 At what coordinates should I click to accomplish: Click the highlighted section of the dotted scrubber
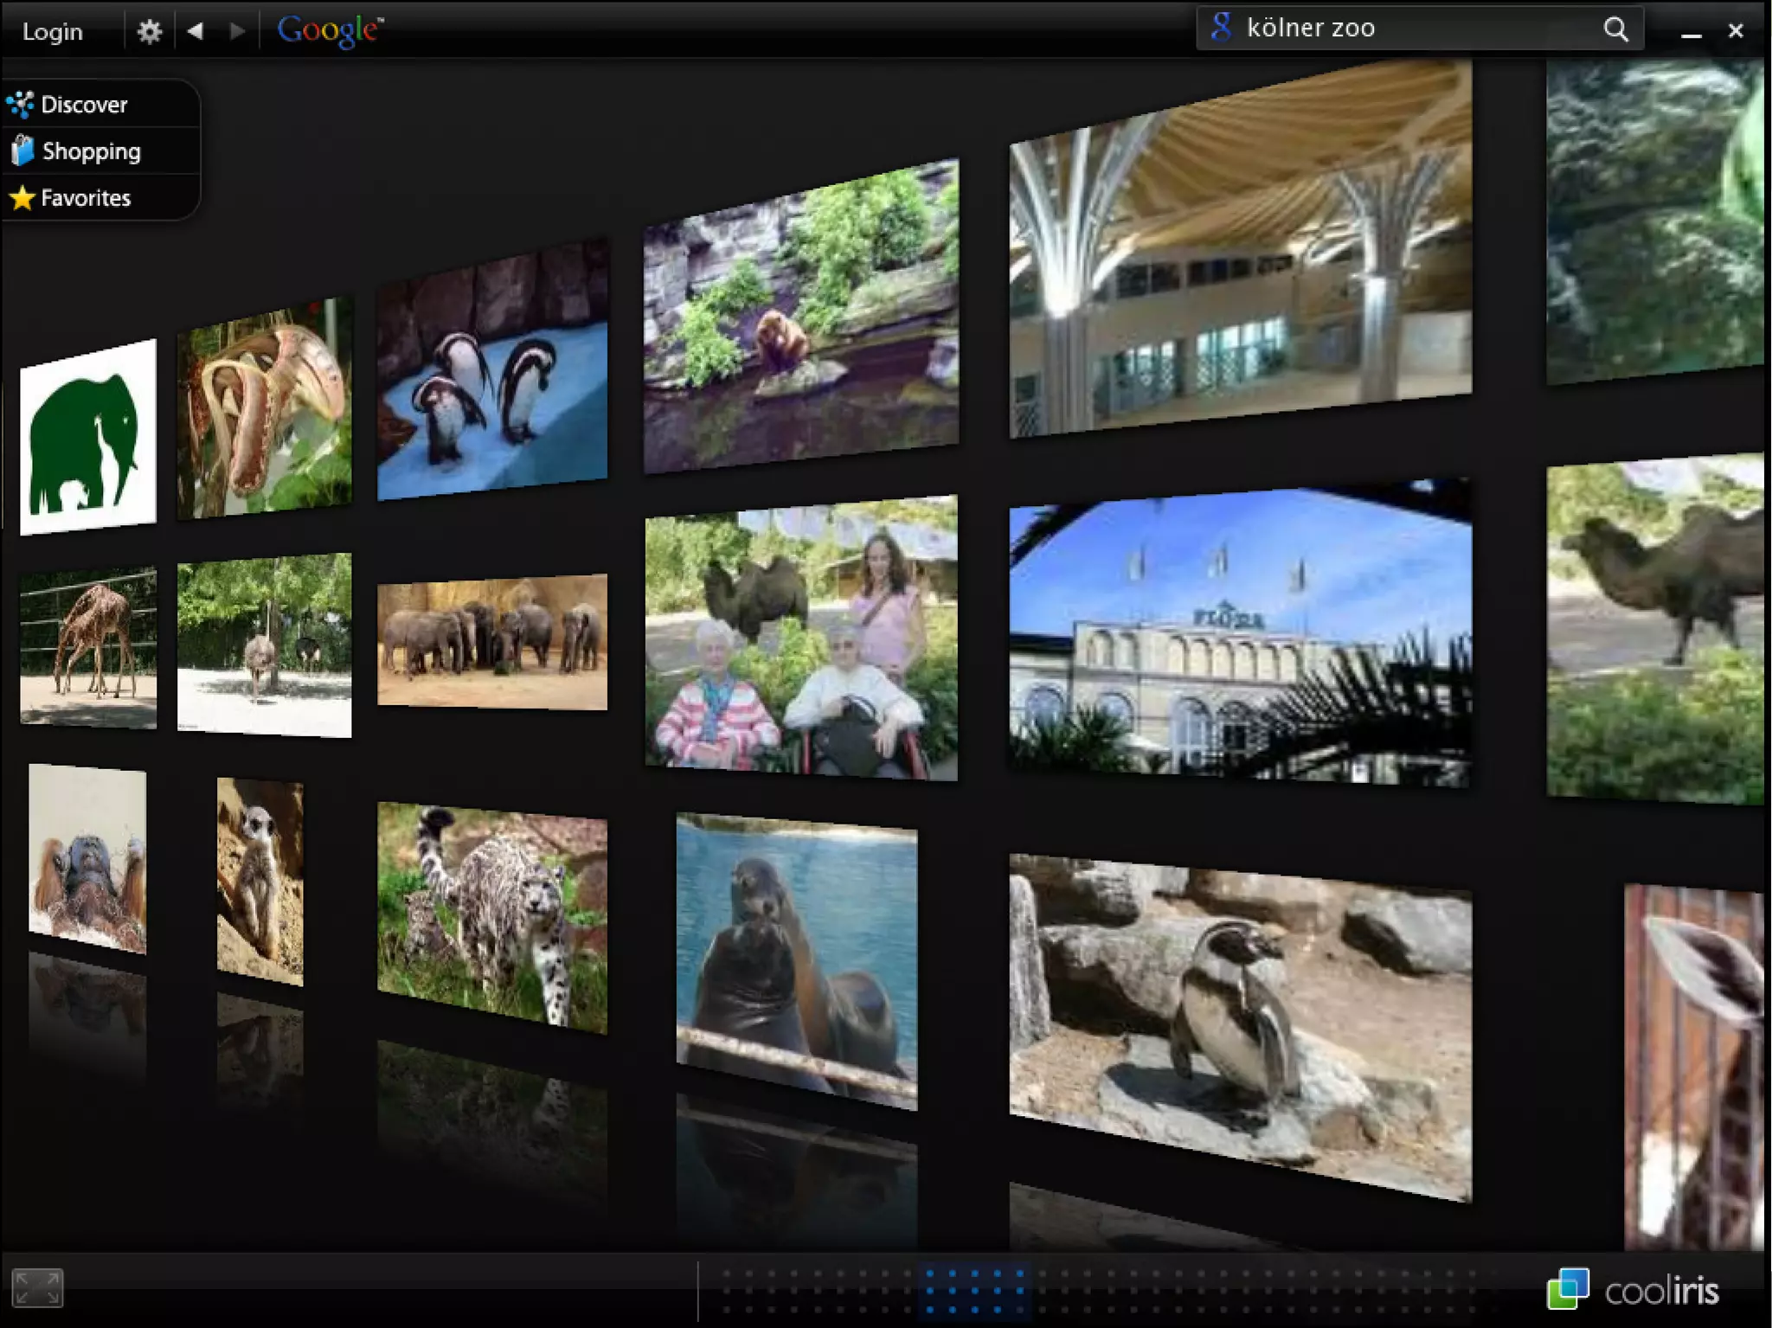pyautogui.click(x=973, y=1291)
